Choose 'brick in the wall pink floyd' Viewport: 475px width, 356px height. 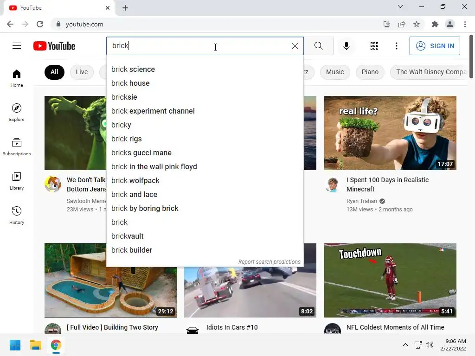[x=205, y=167]
